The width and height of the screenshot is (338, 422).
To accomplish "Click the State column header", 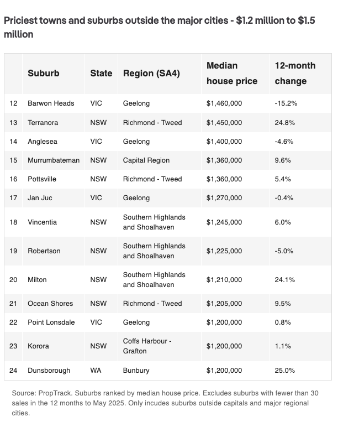I will point(101,73).
